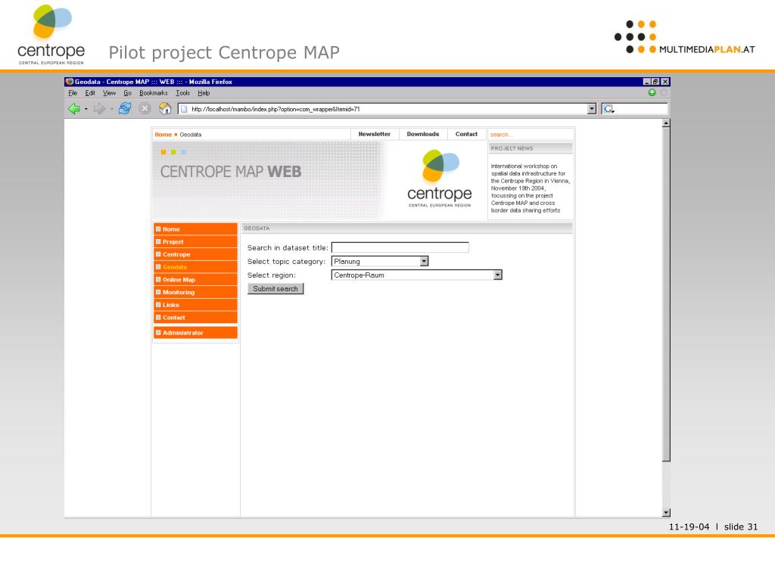
Task: Click the page icon in address bar
Action: pyautogui.click(x=184, y=109)
